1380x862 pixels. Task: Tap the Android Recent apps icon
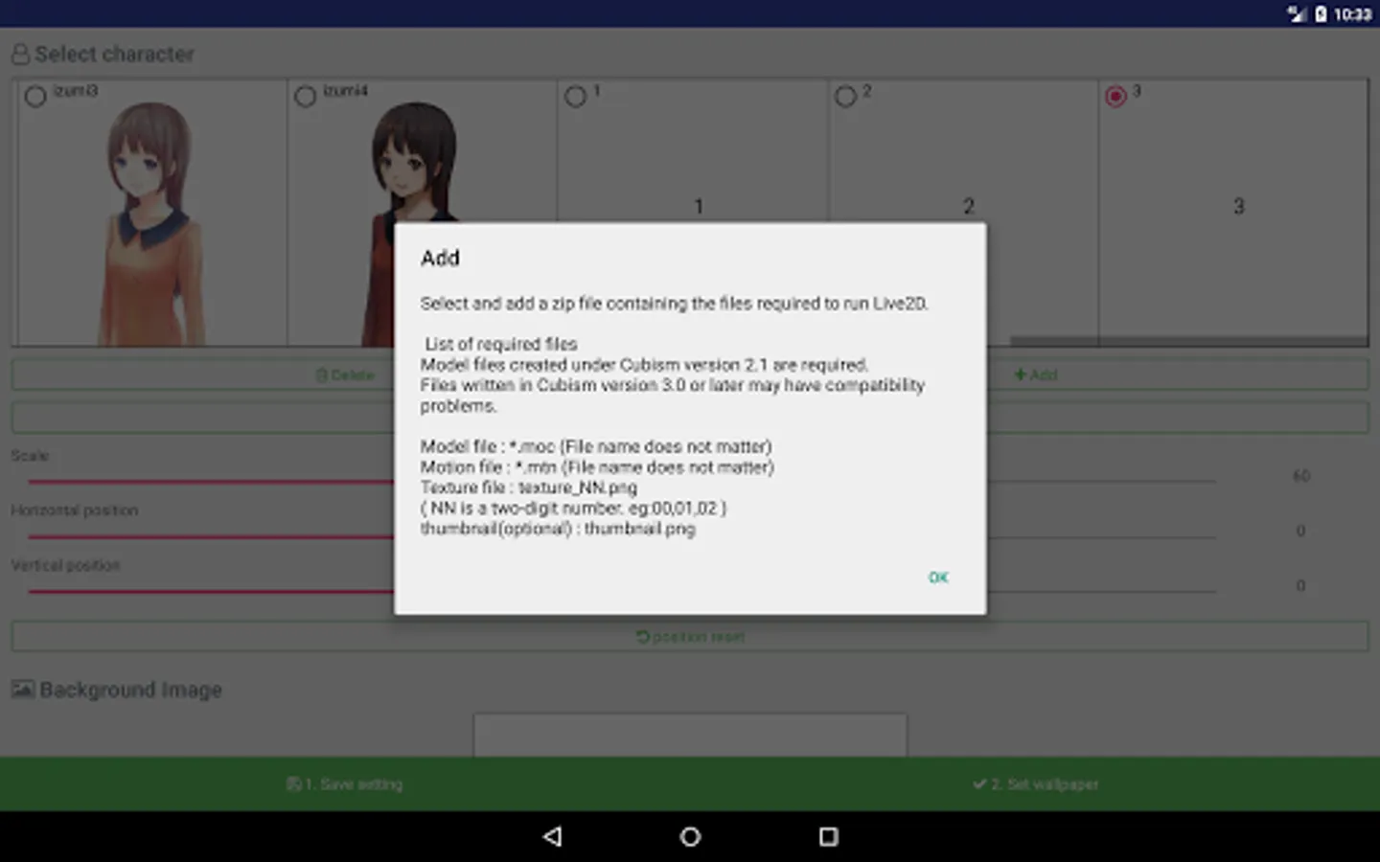(829, 836)
